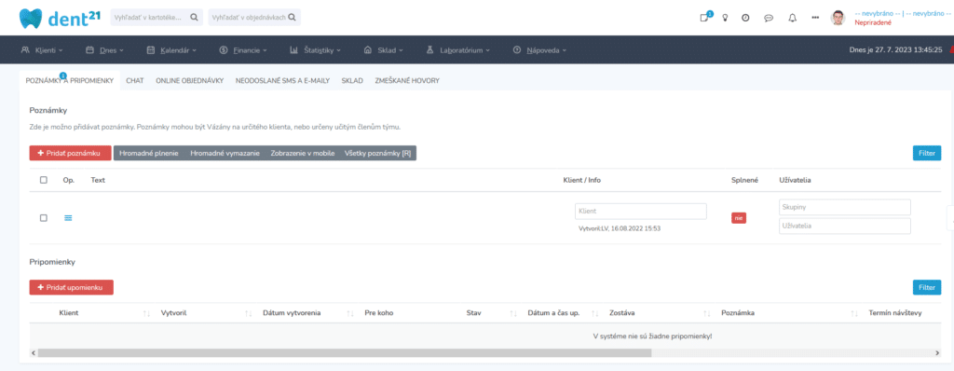The image size is (954, 371).
Task: Open the Sklad dropdown in navigation bar
Action: coord(383,50)
